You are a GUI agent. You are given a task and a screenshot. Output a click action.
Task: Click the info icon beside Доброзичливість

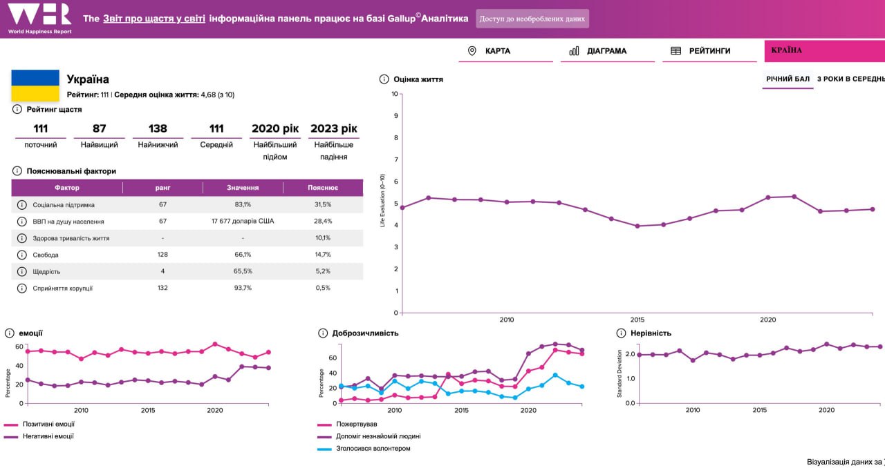(x=322, y=333)
